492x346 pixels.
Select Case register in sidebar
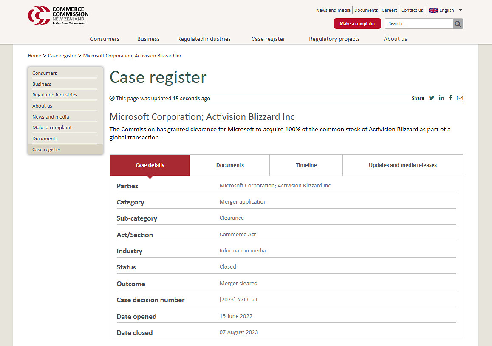(46, 150)
